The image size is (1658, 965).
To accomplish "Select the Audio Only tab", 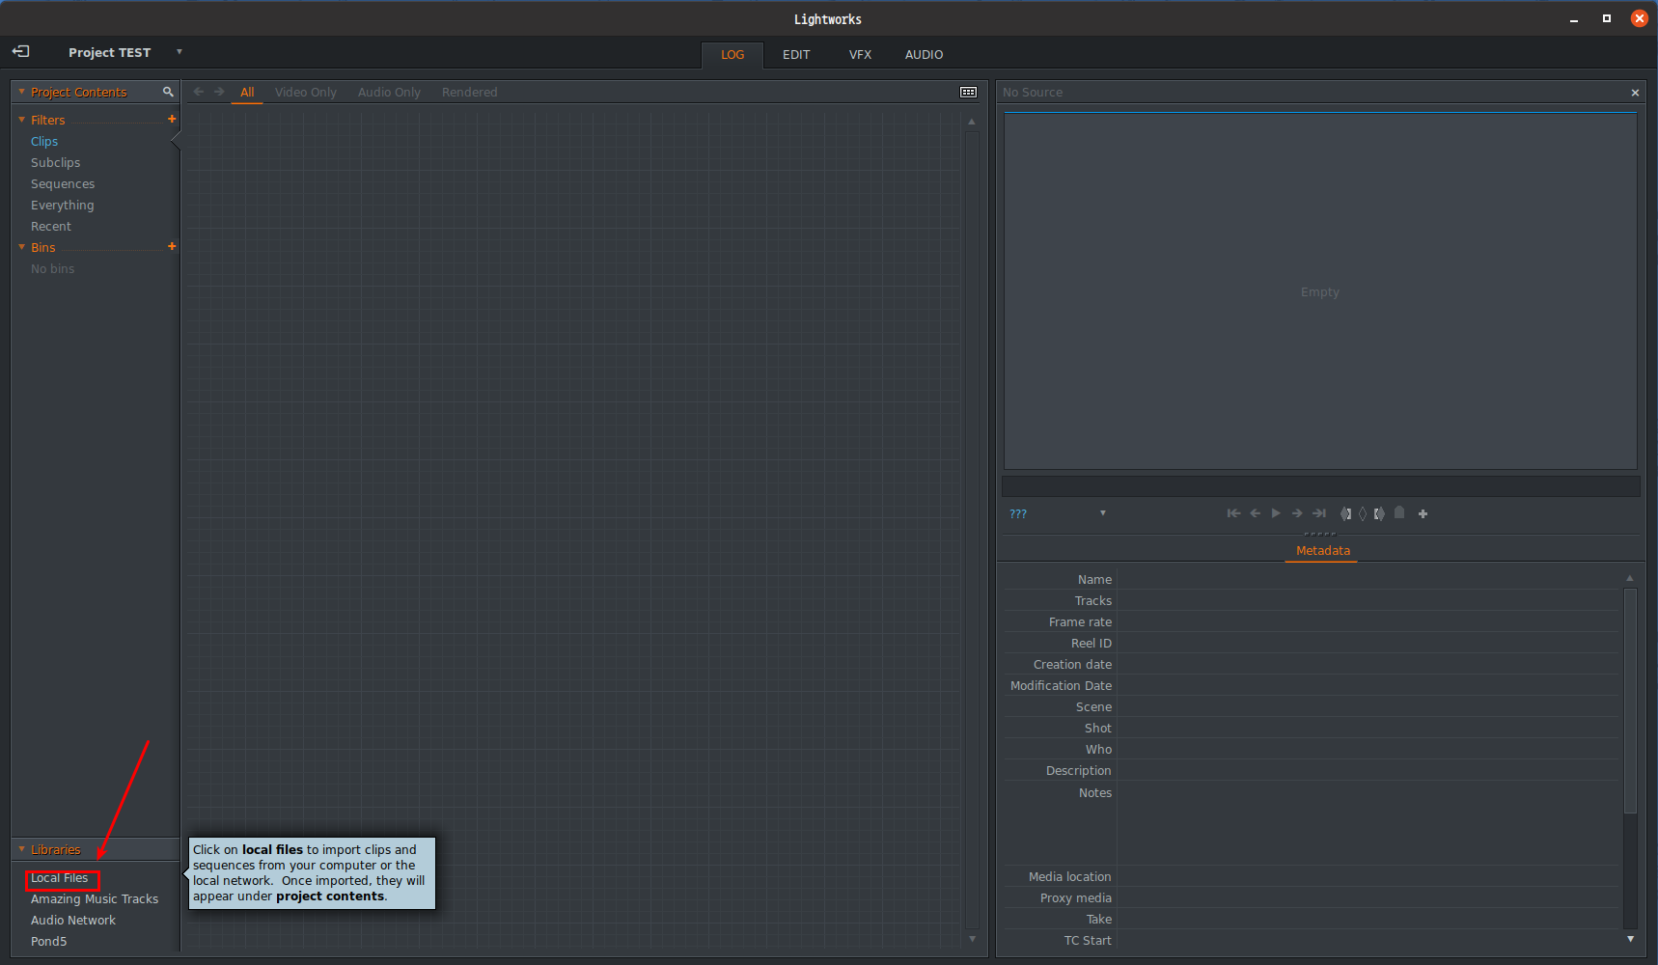I will point(389,92).
